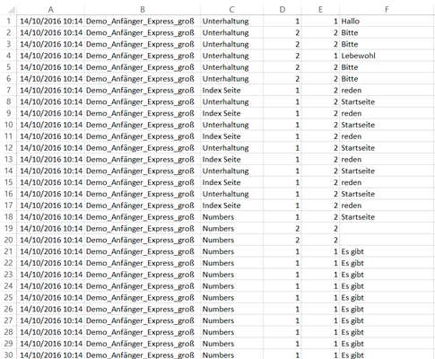
Task: Click cell F4 containing Lebewohl
Action: (387, 56)
